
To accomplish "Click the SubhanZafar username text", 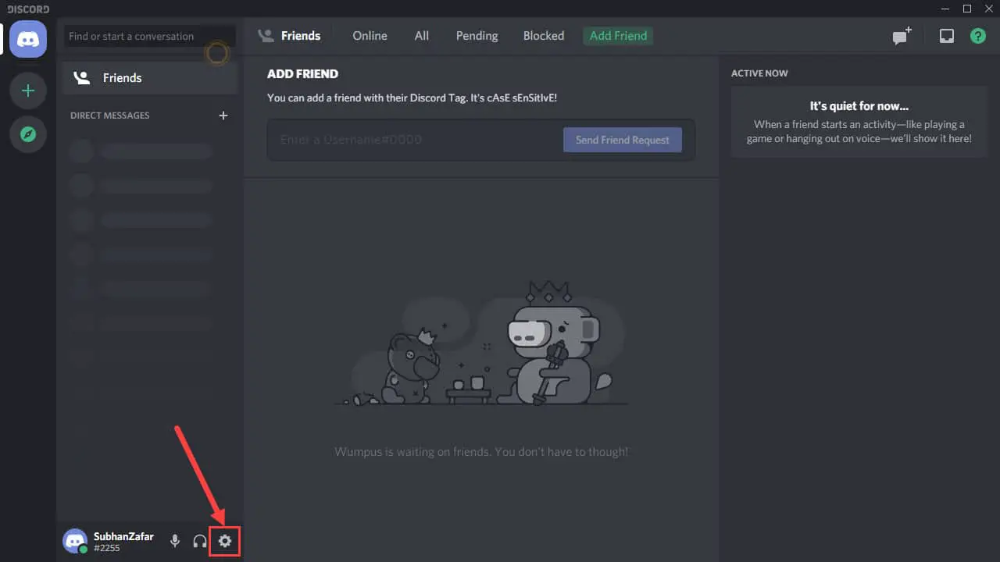I will coord(123,536).
